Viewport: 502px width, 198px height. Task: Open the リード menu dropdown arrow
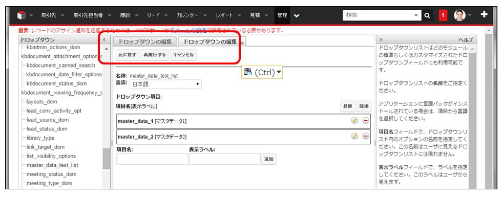166,15
